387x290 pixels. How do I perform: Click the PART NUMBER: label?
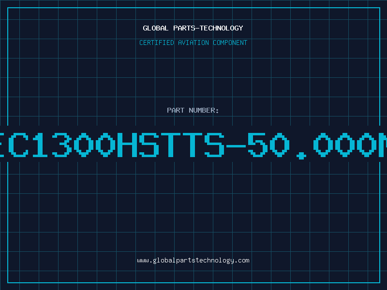point(193,110)
